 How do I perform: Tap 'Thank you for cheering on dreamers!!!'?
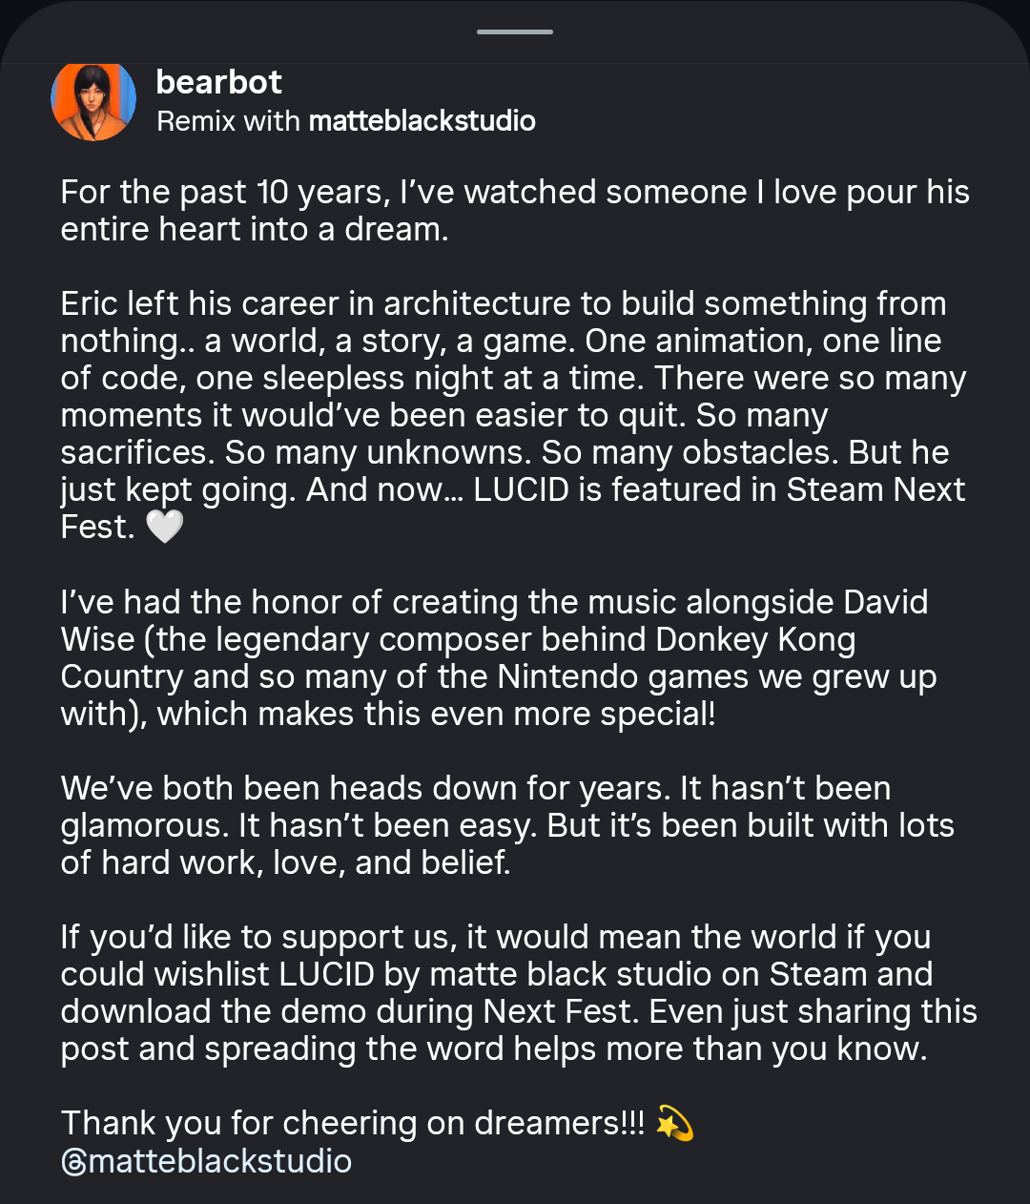pos(353,1124)
